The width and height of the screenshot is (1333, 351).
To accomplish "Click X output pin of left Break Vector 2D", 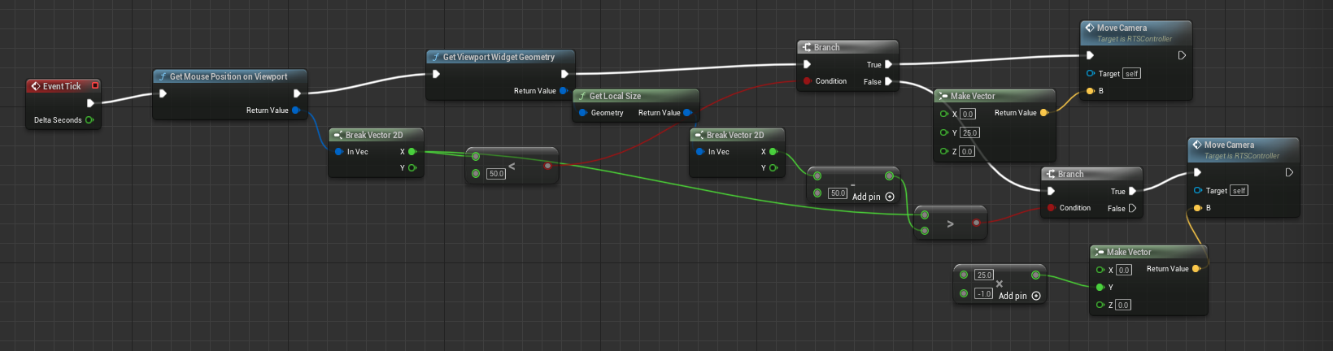I will pos(412,152).
